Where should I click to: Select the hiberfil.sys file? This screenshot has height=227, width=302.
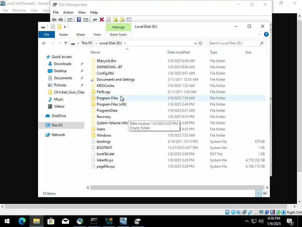[x=105, y=160]
